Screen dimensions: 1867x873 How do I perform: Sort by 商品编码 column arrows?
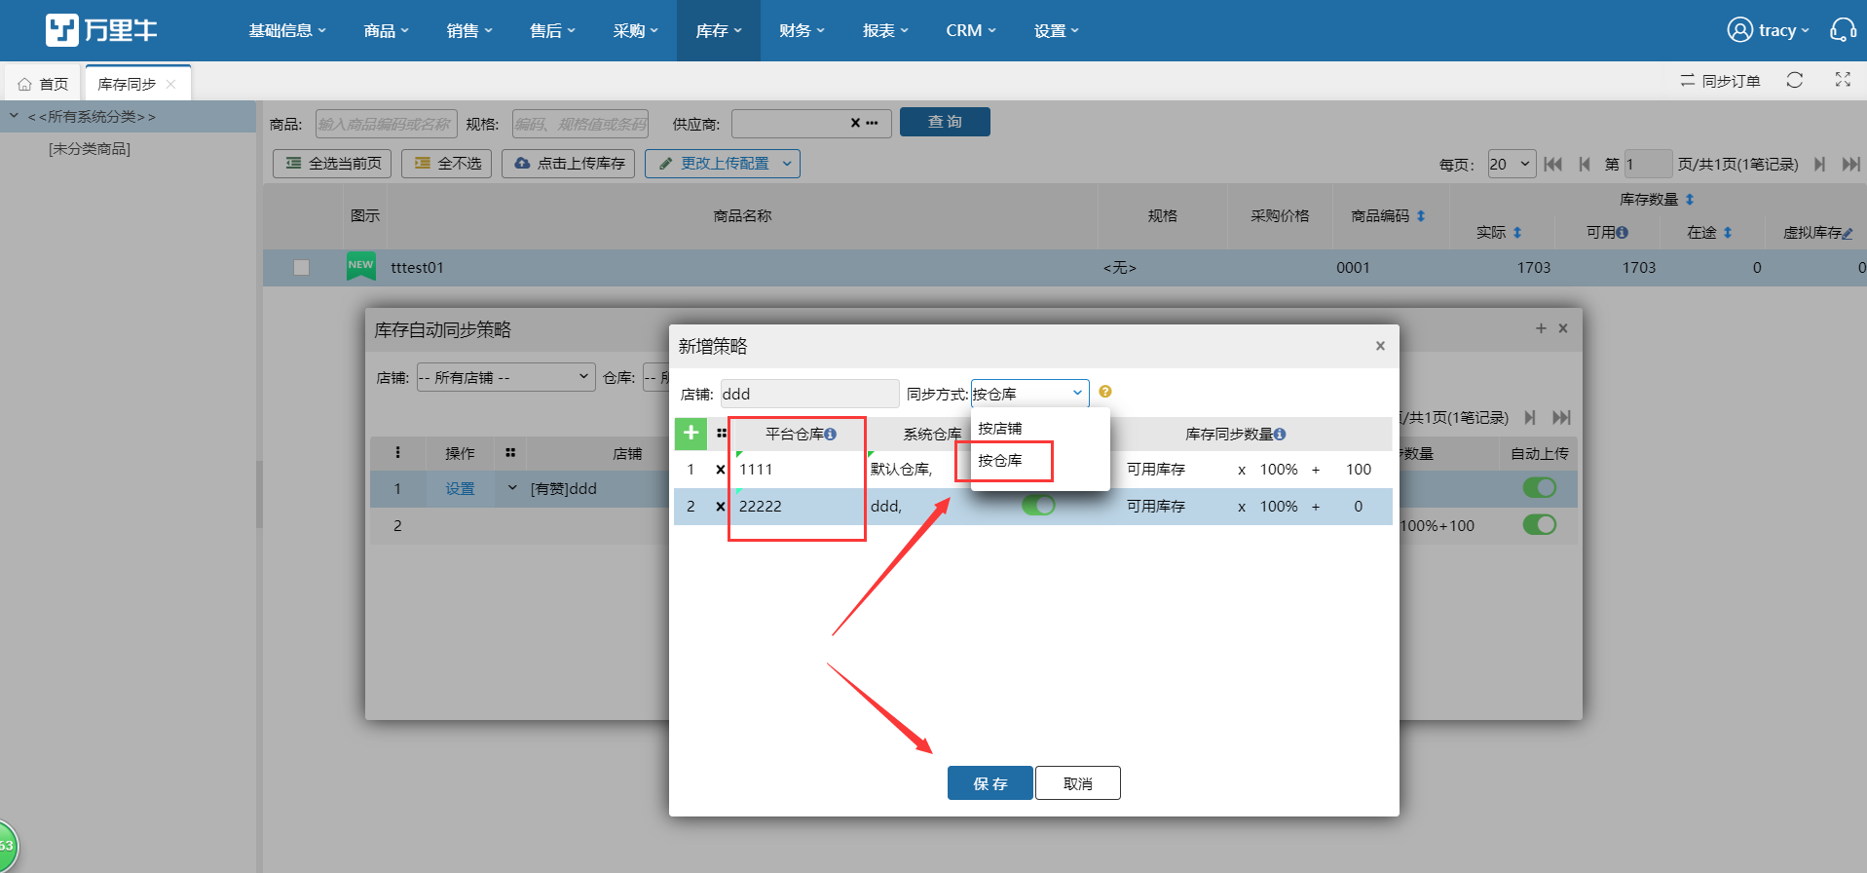1421,216
